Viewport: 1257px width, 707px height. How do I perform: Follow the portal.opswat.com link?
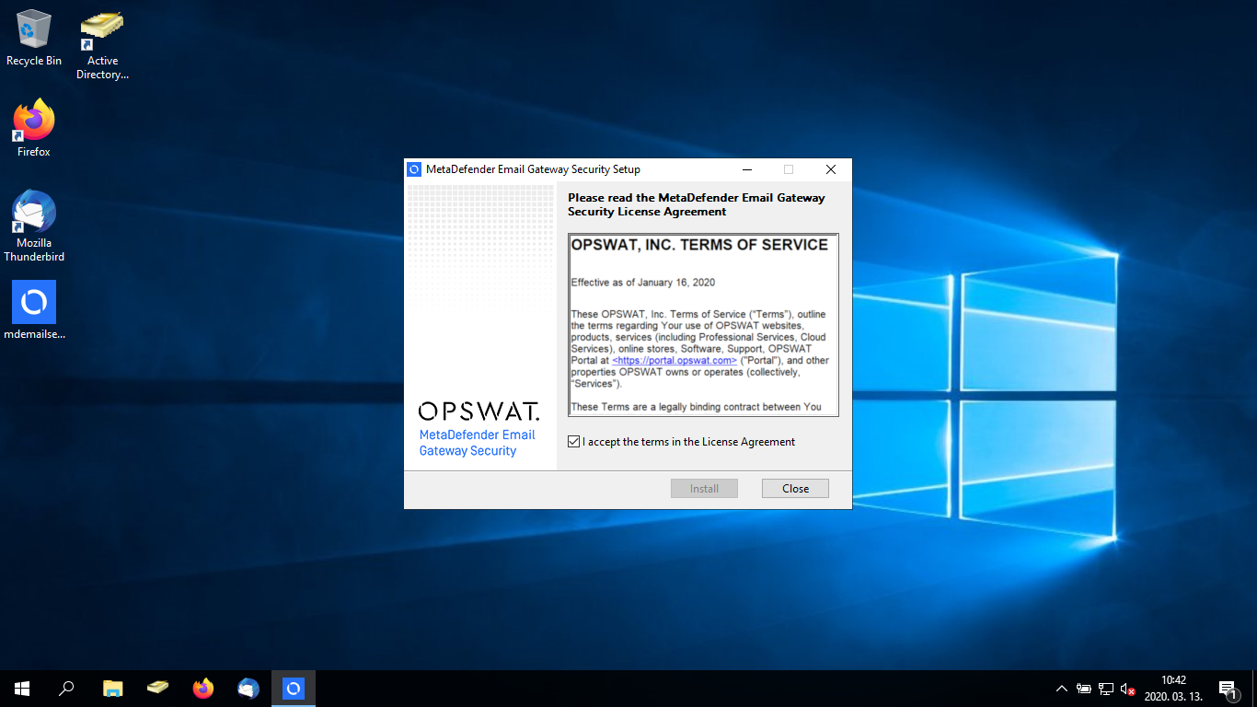(x=675, y=361)
